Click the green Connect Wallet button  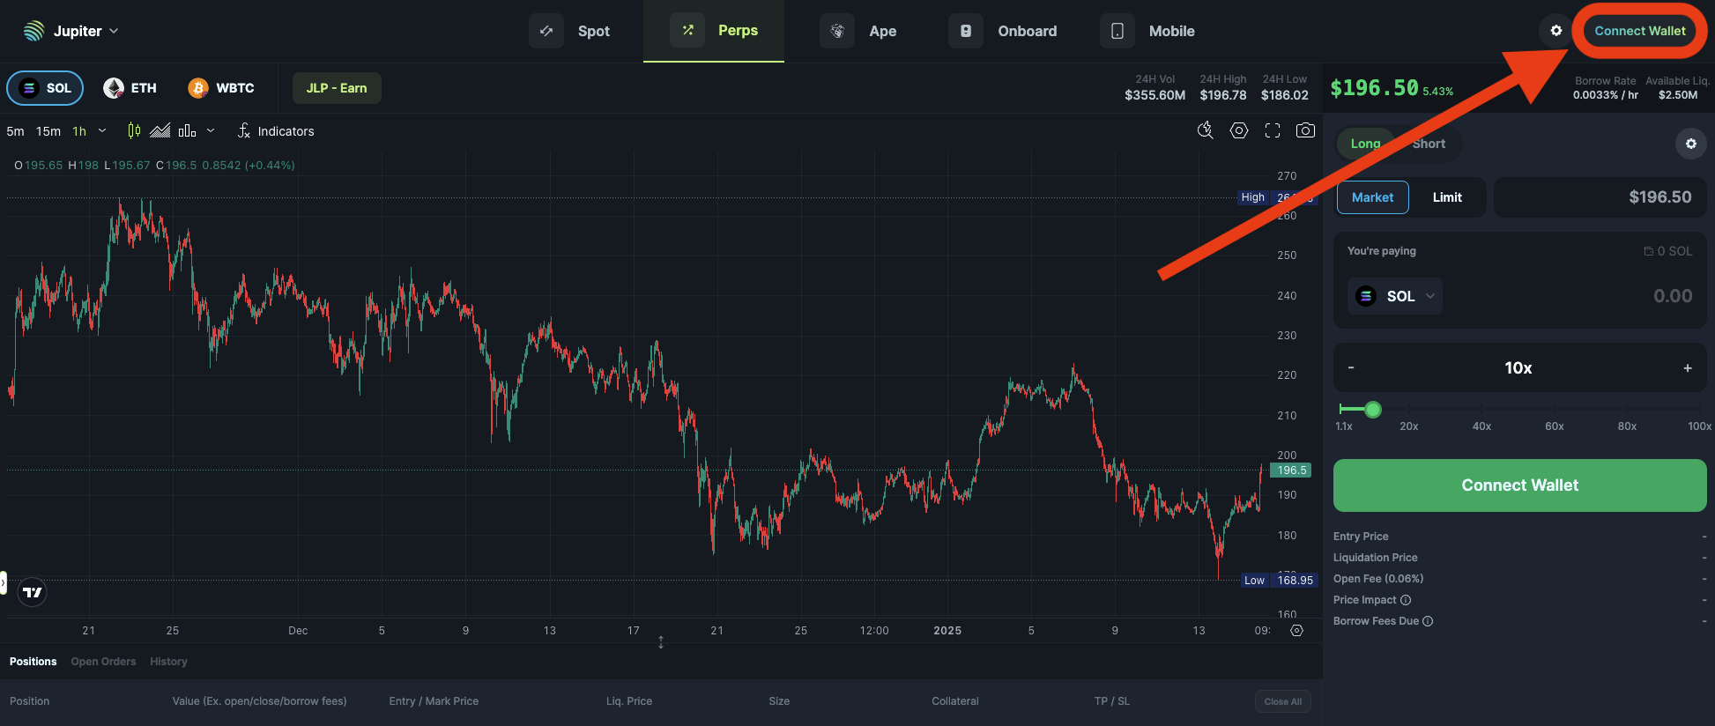tap(1519, 485)
